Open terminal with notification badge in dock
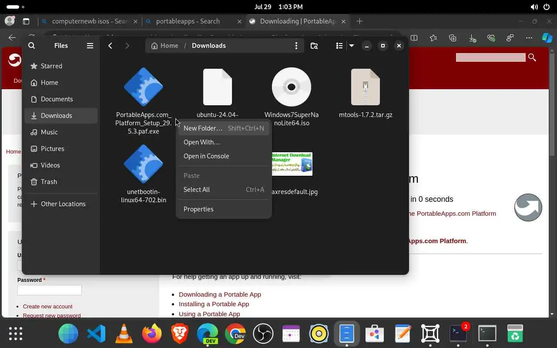This screenshot has height=348, width=557. [458, 334]
